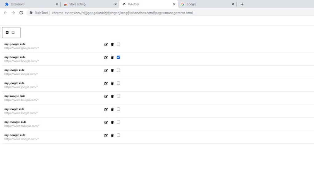The height and width of the screenshot is (196, 314).
Task: Select the my joogle rule title
Action: tap(14, 83)
